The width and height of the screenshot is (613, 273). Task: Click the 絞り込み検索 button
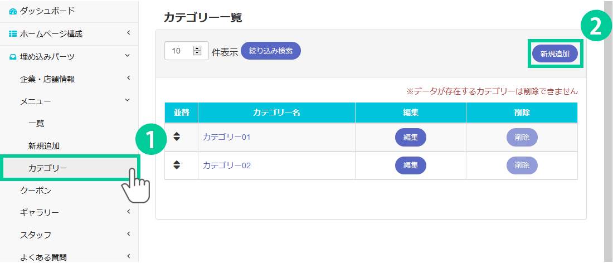[271, 51]
